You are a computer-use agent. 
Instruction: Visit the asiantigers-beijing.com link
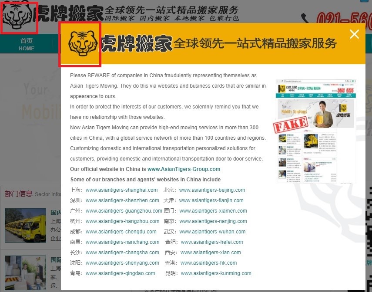212,190
